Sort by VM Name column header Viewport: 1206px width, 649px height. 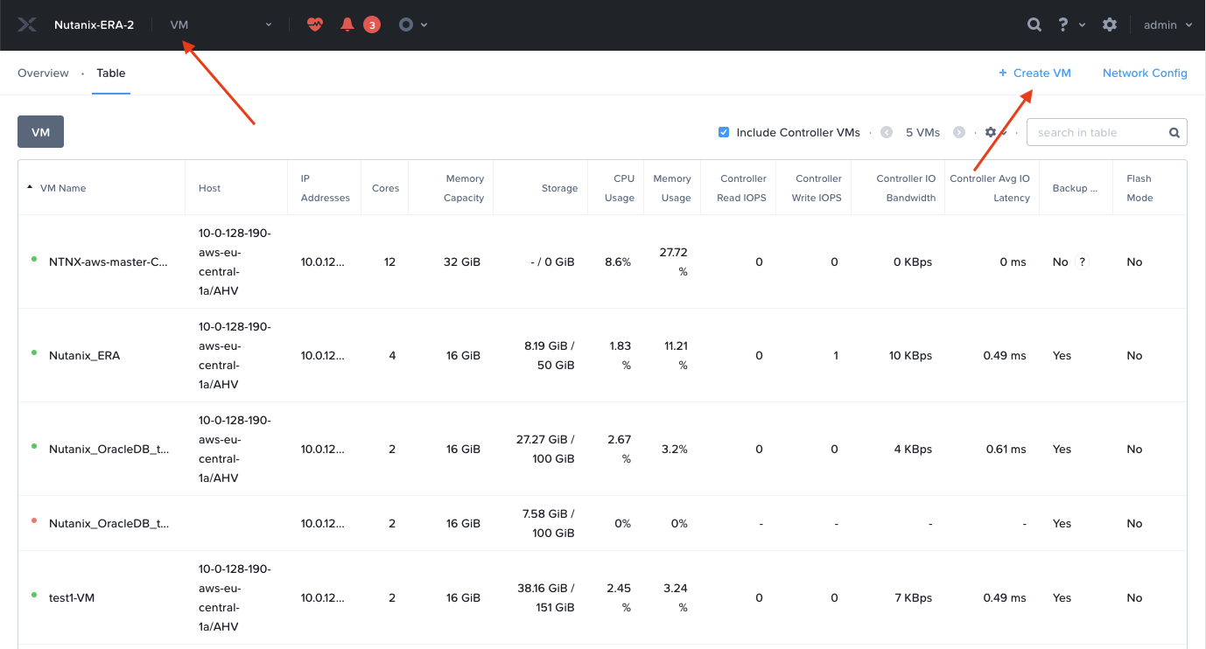click(63, 188)
